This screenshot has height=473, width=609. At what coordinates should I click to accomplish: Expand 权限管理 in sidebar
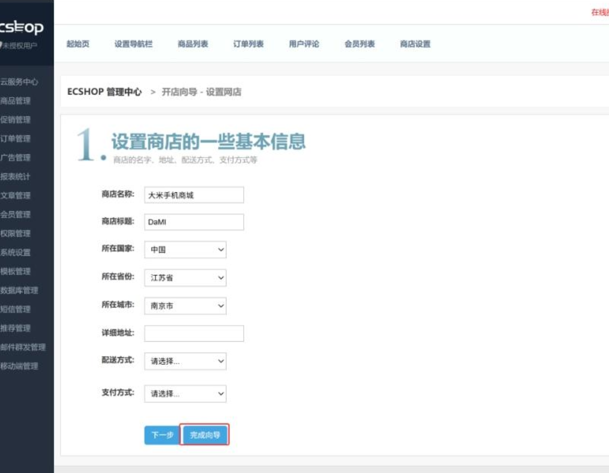(16, 233)
